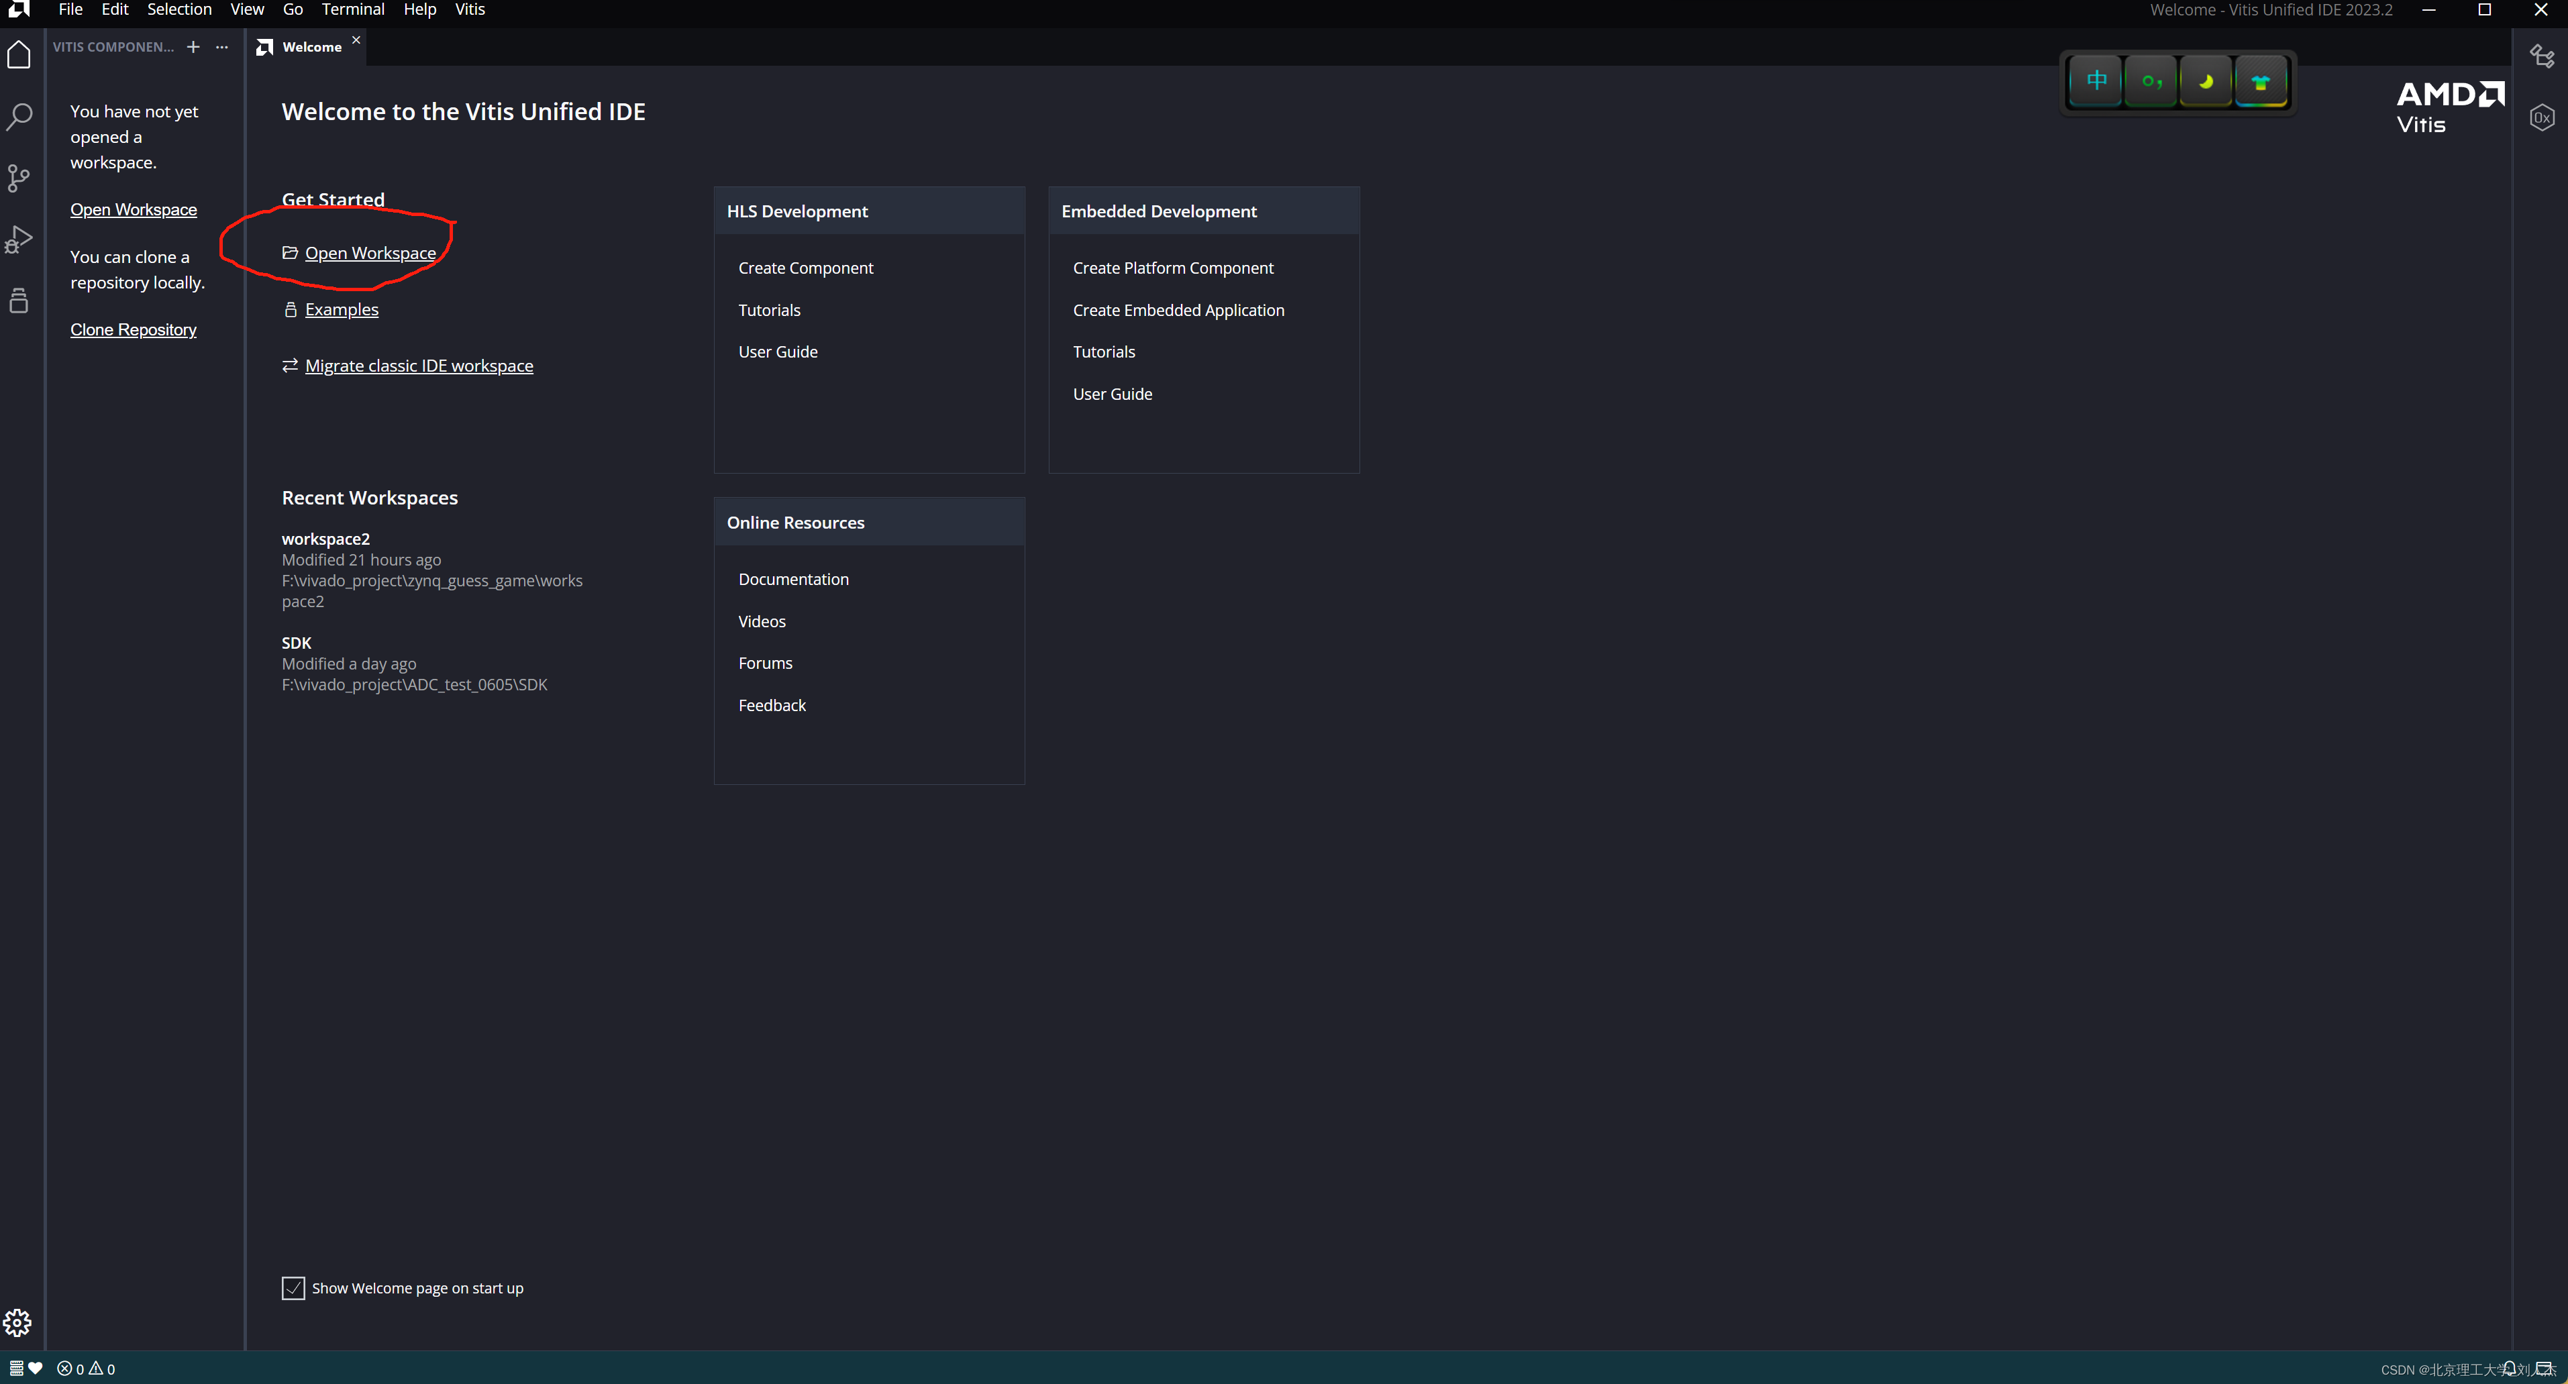
Task: Open the Vitis menu
Action: (x=470, y=10)
